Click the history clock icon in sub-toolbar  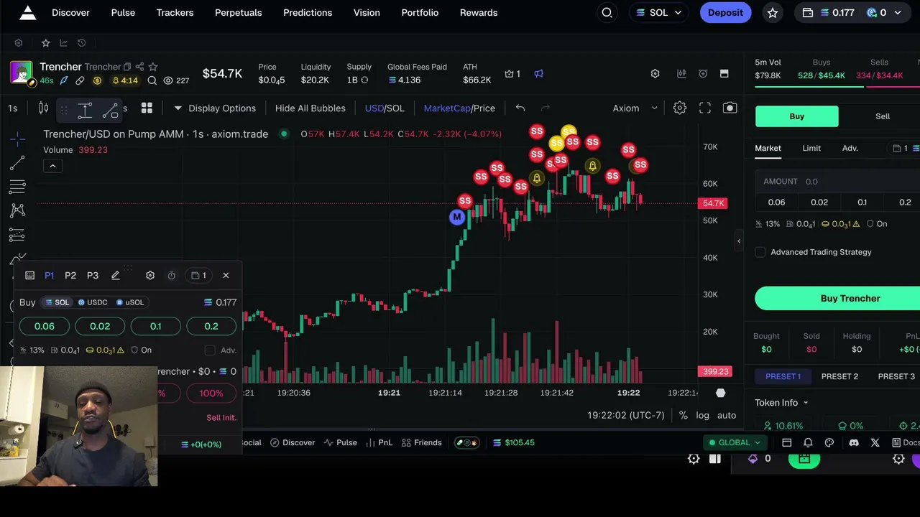pos(81,43)
